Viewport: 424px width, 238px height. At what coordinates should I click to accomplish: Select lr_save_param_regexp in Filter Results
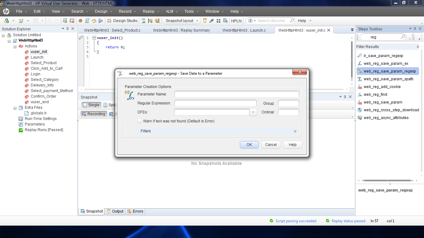click(x=383, y=56)
